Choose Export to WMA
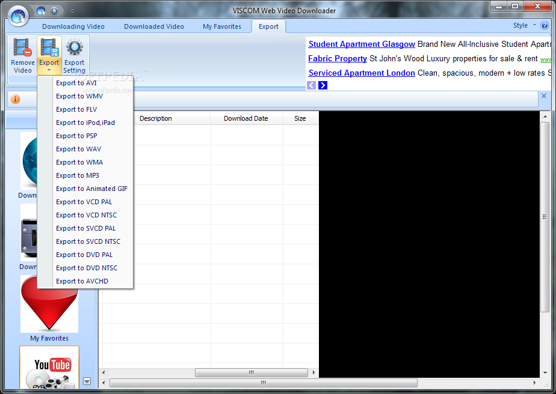556x394 pixels. point(85,162)
